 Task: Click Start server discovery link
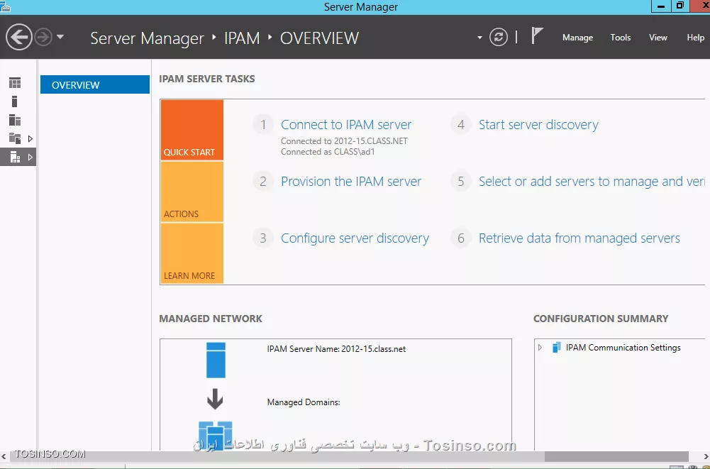click(538, 125)
